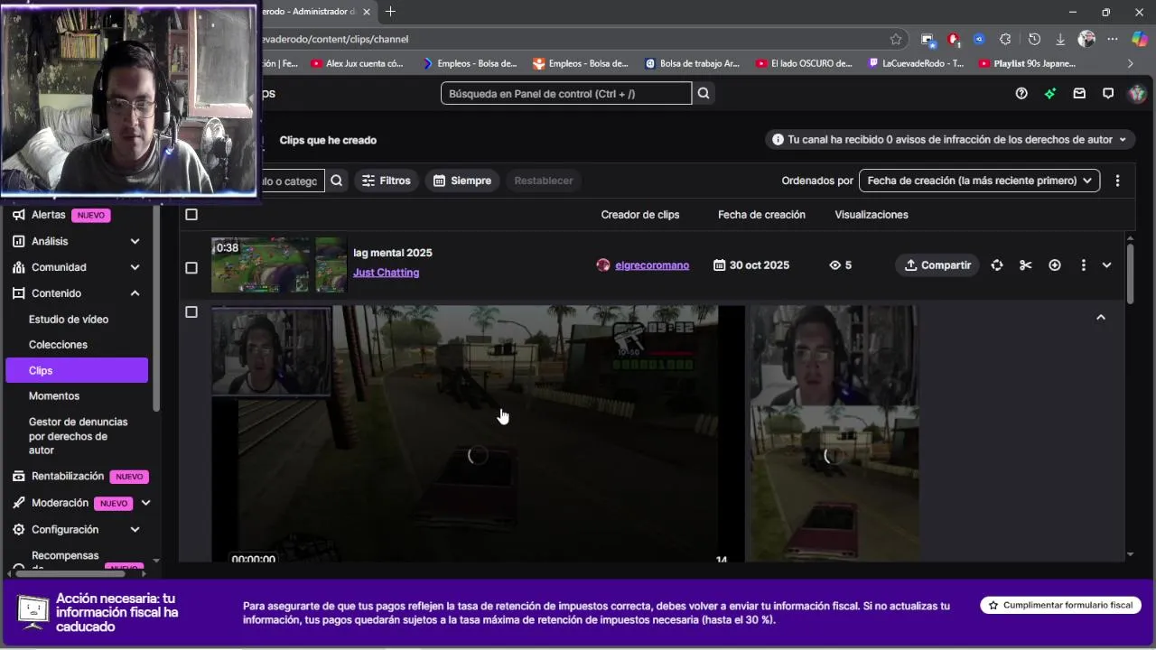
Task: Select Clips in the sidebar
Action: click(77, 370)
